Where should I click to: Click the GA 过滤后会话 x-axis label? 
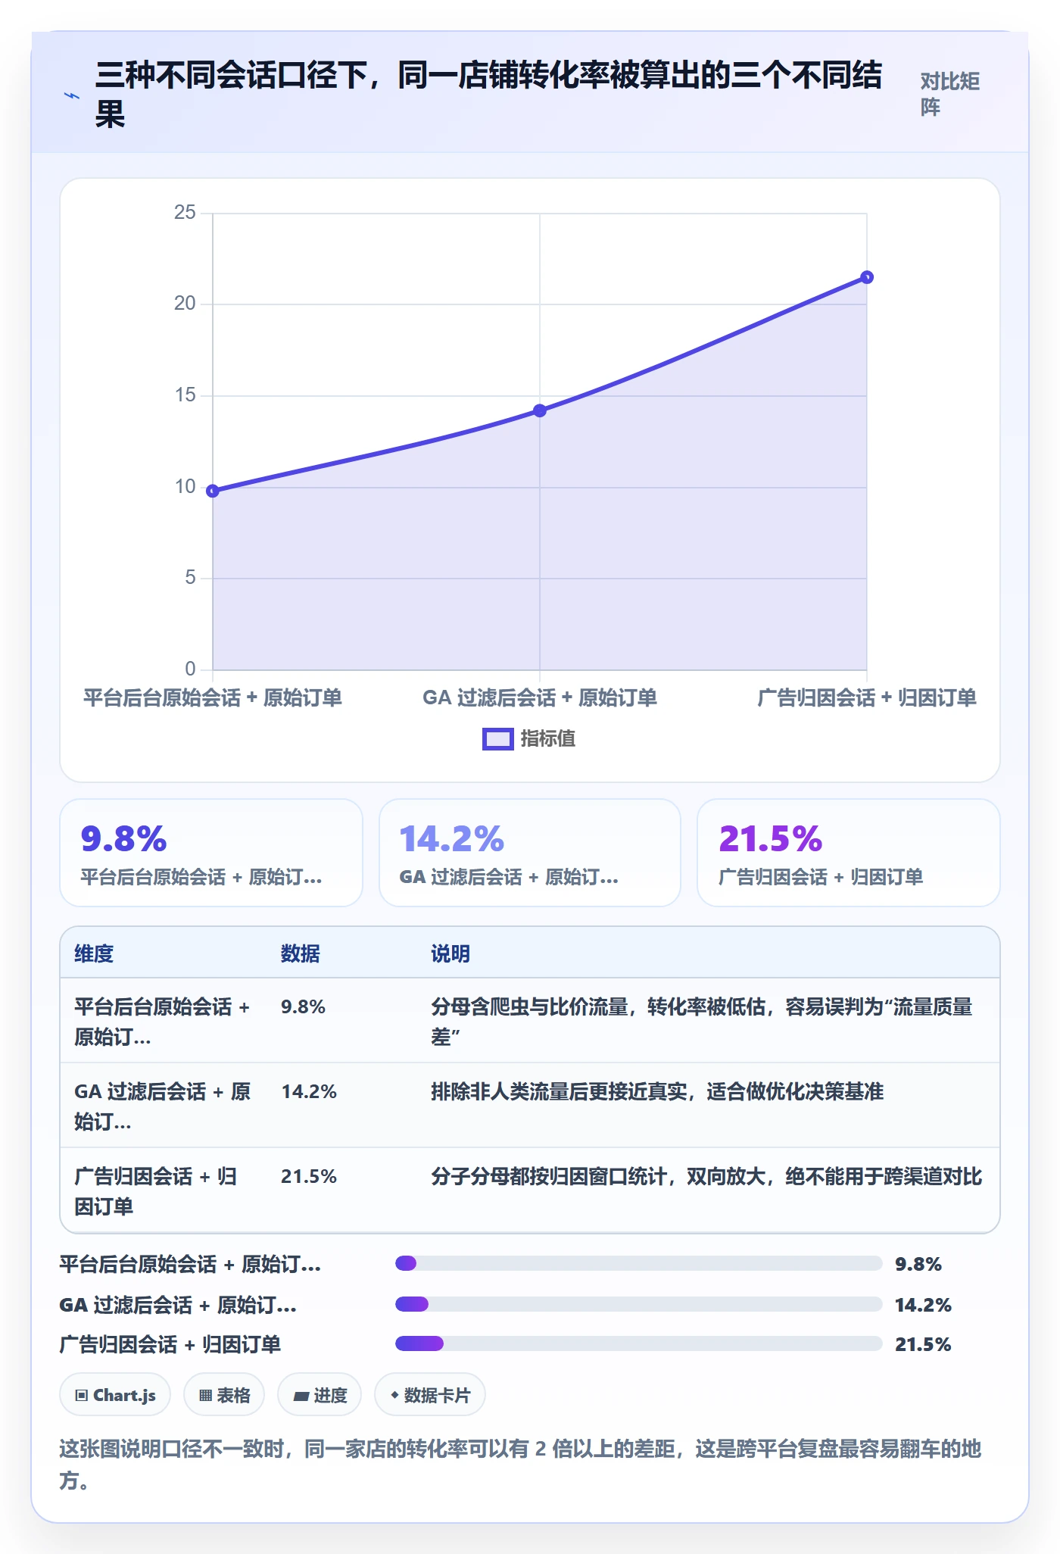pos(540,697)
